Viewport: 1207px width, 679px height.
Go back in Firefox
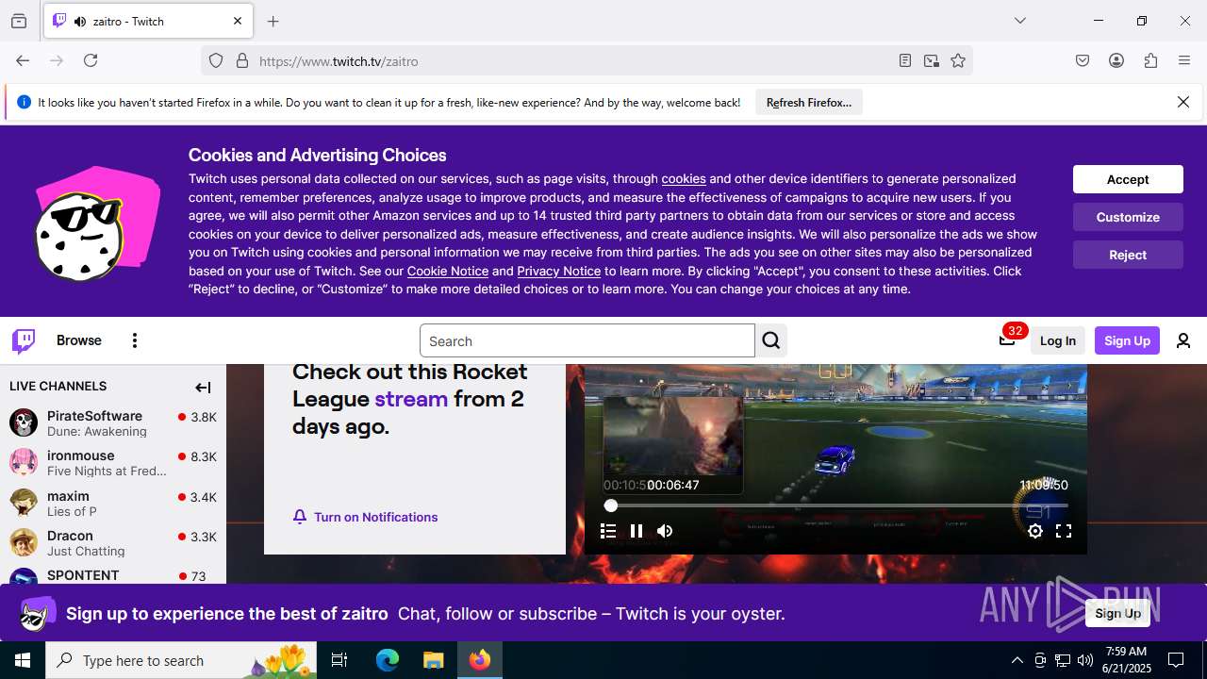(x=23, y=60)
